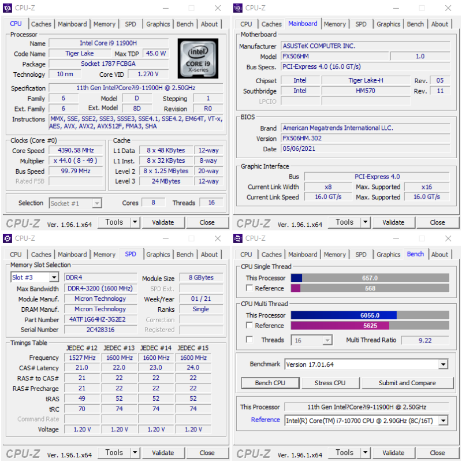The image size is (462, 462).
Task: Expand Tools dropdown arrow in CPU window
Action: pos(135,222)
